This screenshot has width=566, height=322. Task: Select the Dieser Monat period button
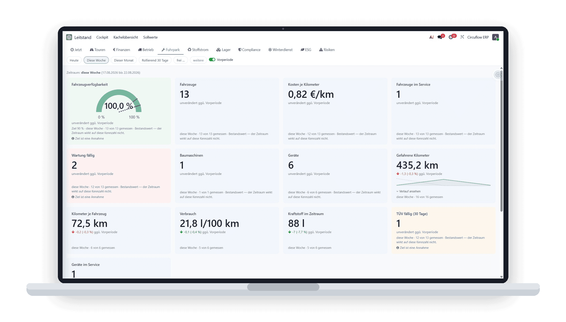(124, 60)
